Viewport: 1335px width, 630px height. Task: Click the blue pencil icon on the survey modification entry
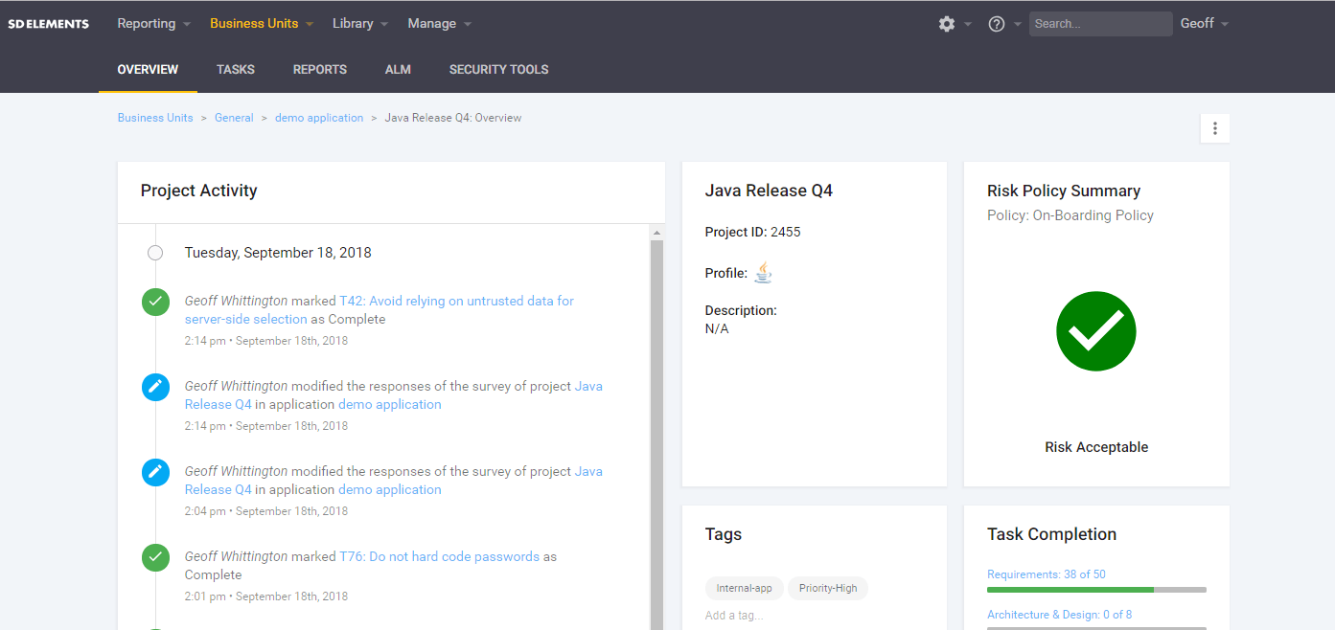point(155,387)
